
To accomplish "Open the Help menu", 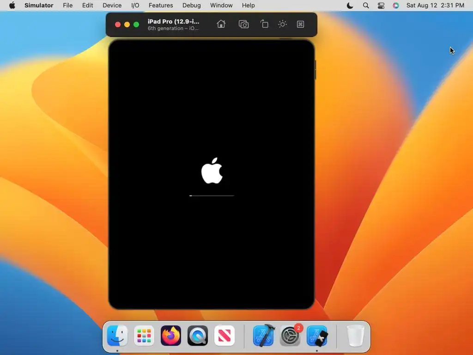I will [248, 6].
